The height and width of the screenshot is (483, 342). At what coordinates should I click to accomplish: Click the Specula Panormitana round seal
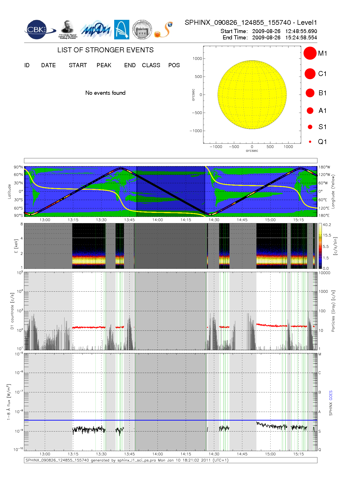[x=142, y=30]
